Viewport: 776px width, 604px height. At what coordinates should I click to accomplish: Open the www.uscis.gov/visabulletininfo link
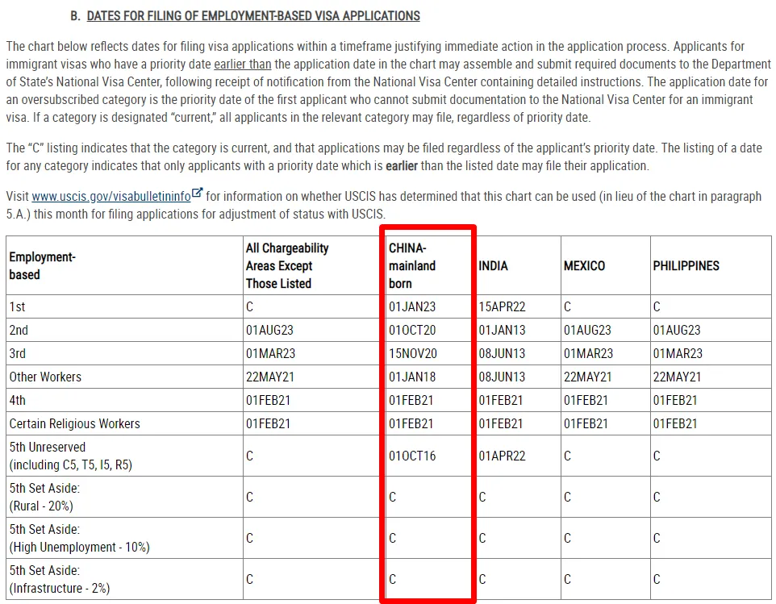click(x=111, y=196)
